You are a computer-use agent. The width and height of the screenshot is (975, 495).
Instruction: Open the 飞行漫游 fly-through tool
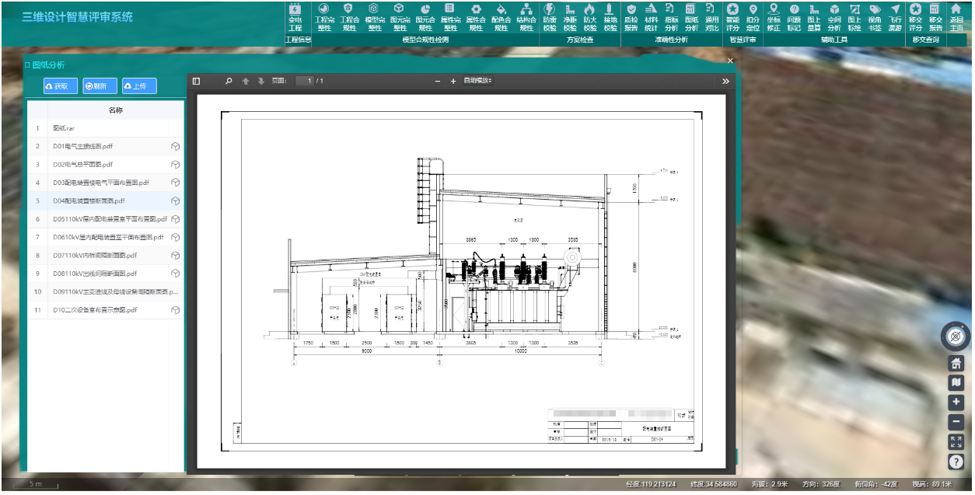895,17
